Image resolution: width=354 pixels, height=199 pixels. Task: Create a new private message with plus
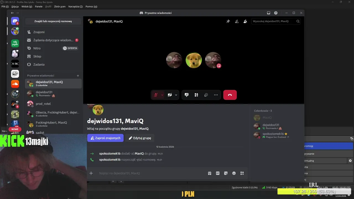[78, 75]
